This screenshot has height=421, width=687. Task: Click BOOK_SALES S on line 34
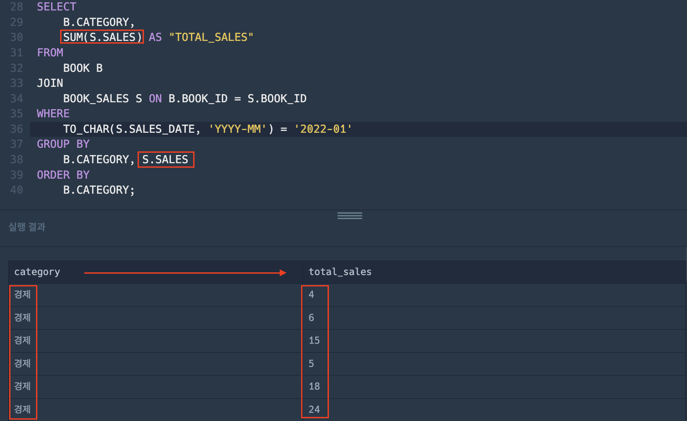coord(103,99)
